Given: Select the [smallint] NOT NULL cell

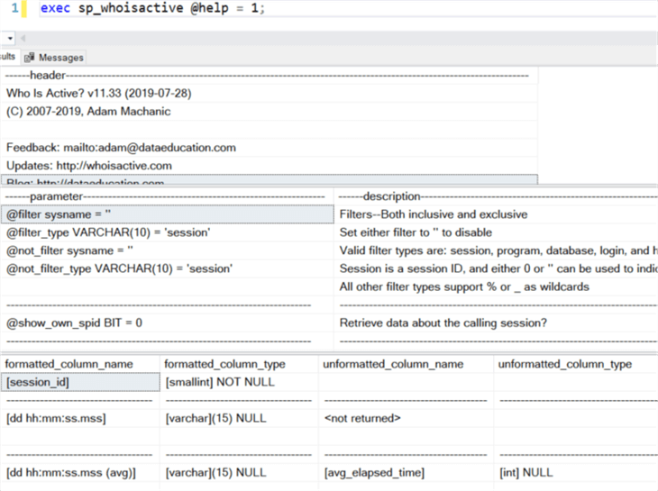Looking at the screenshot, I should [x=239, y=382].
